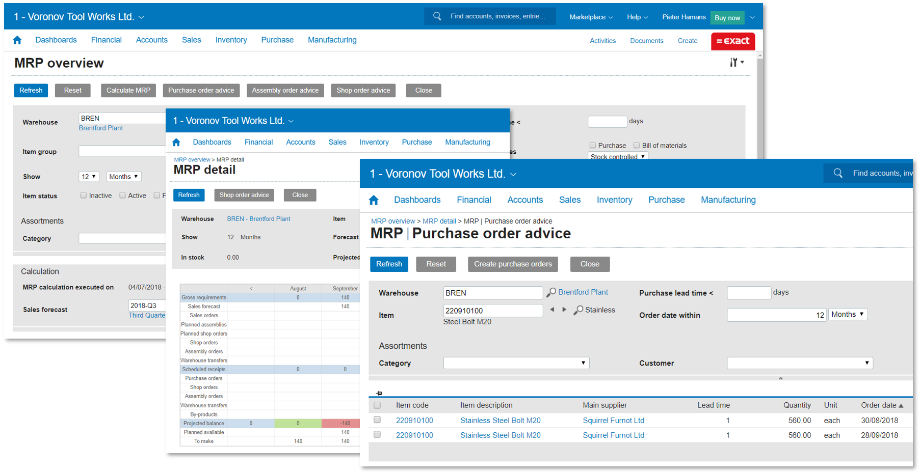Expand the Category dropdown in Purchase order advice
This screenshot has height=472, width=919.
516,363
